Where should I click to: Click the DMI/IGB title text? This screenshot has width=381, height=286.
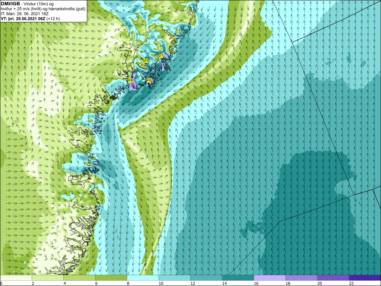[10, 4]
